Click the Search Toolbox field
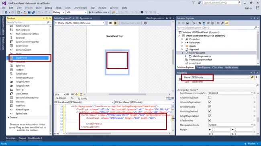 [x=27, y=22]
